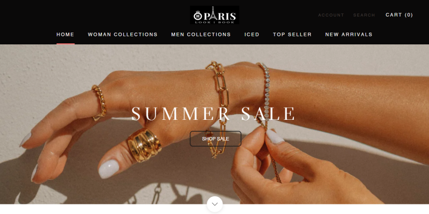Click the Eiffel Tower in the logo
Viewport: 429px width, 214px height.
coord(213,13)
